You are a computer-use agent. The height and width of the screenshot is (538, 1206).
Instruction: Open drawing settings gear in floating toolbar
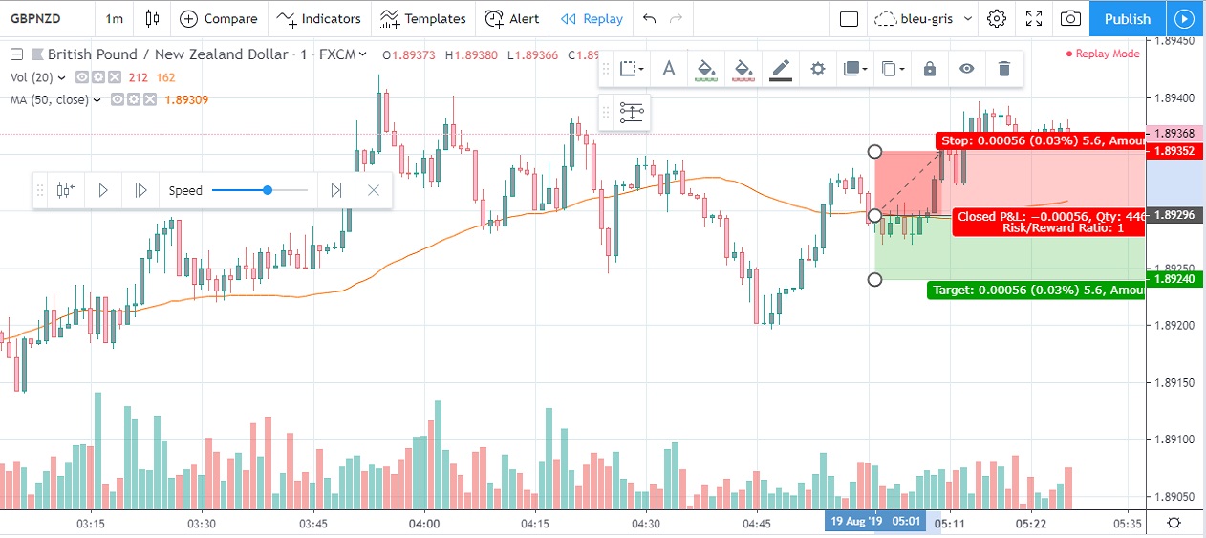pos(818,68)
